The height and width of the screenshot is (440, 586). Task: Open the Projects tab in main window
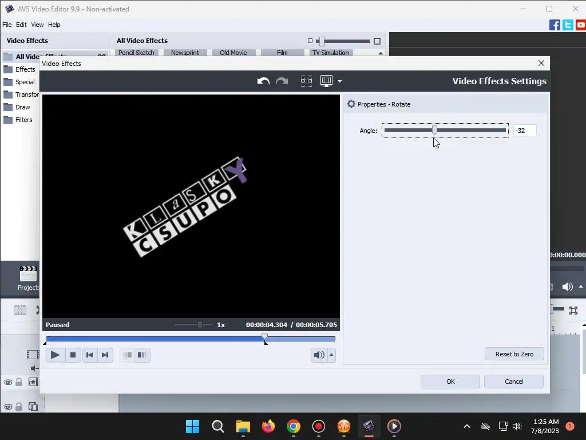coord(28,278)
